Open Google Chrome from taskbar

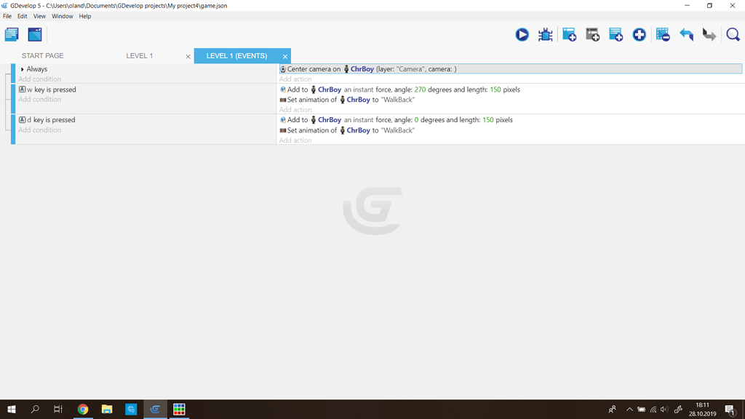[x=83, y=409]
